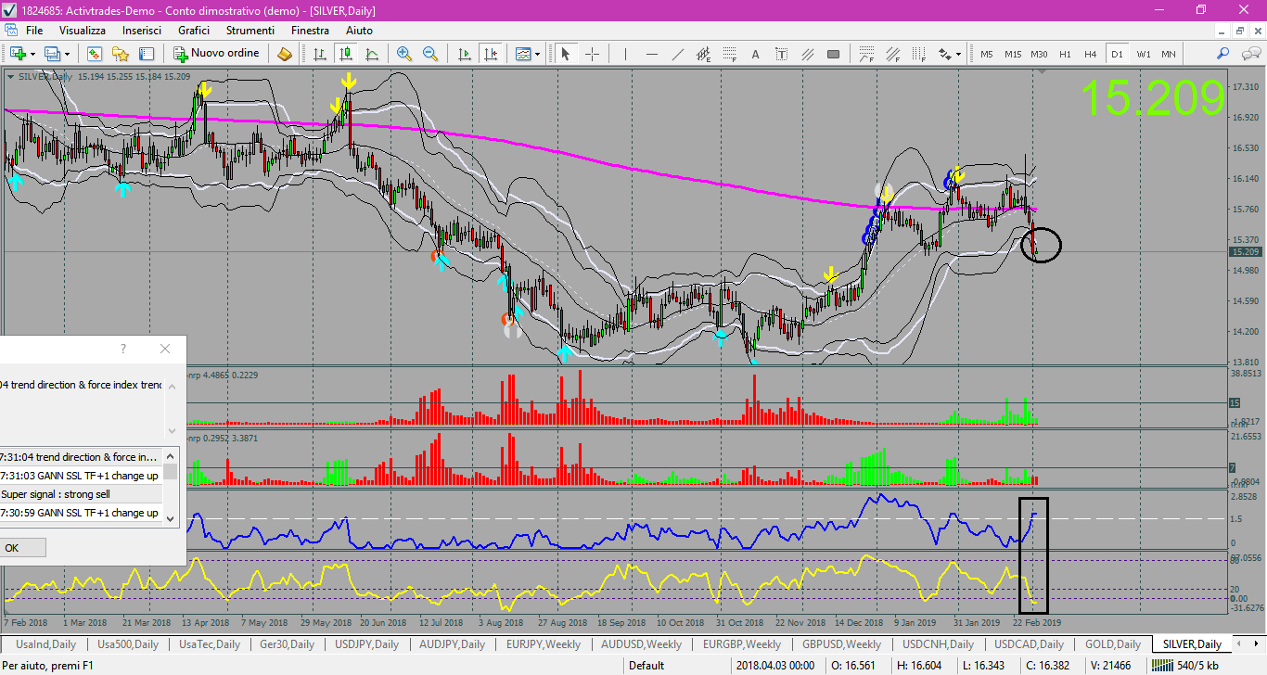Select the horizontal line tool
This screenshot has height=675, width=1267.
(651, 54)
